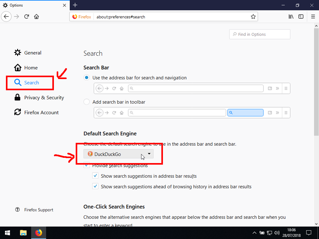Open the Action Center notifications
Viewport: 319px width, 239px height.
309,233
